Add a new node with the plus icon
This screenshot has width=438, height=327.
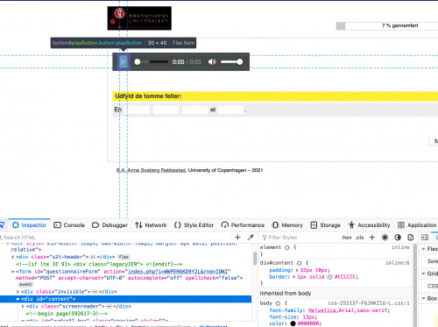click(x=237, y=238)
